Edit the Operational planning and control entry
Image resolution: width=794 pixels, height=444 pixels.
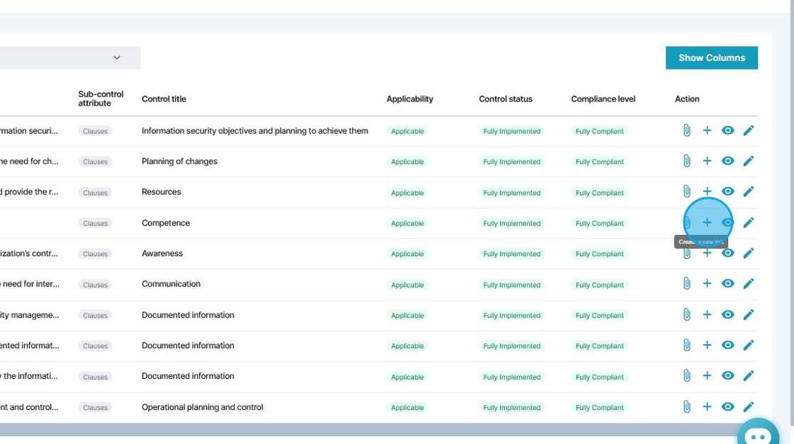pyautogui.click(x=749, y=406)
